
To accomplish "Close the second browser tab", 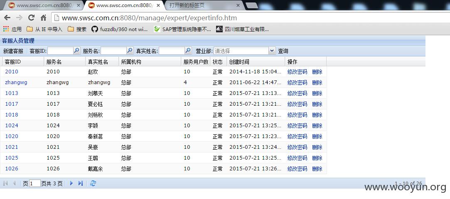I will 158,5.
